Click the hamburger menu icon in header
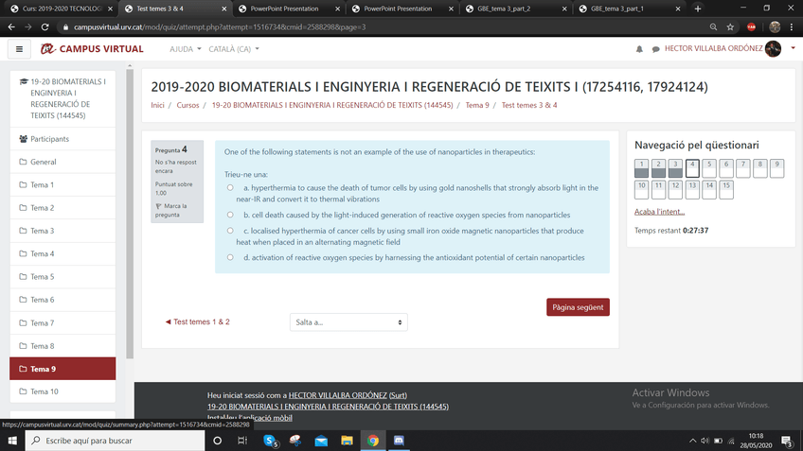Screen dimensions: 803x451 [x=19, y=48]
